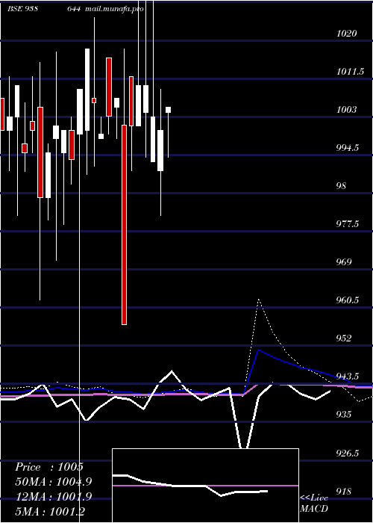Select the 918 price axis label
Image resolution: width=373 pixels, height=523 pixels.
tap(344, 491)
